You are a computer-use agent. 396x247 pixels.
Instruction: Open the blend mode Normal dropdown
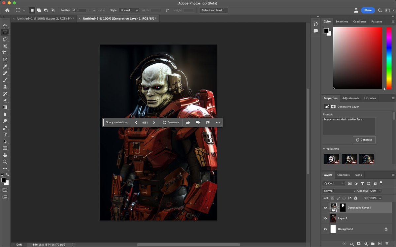click(x=339, y=191)
